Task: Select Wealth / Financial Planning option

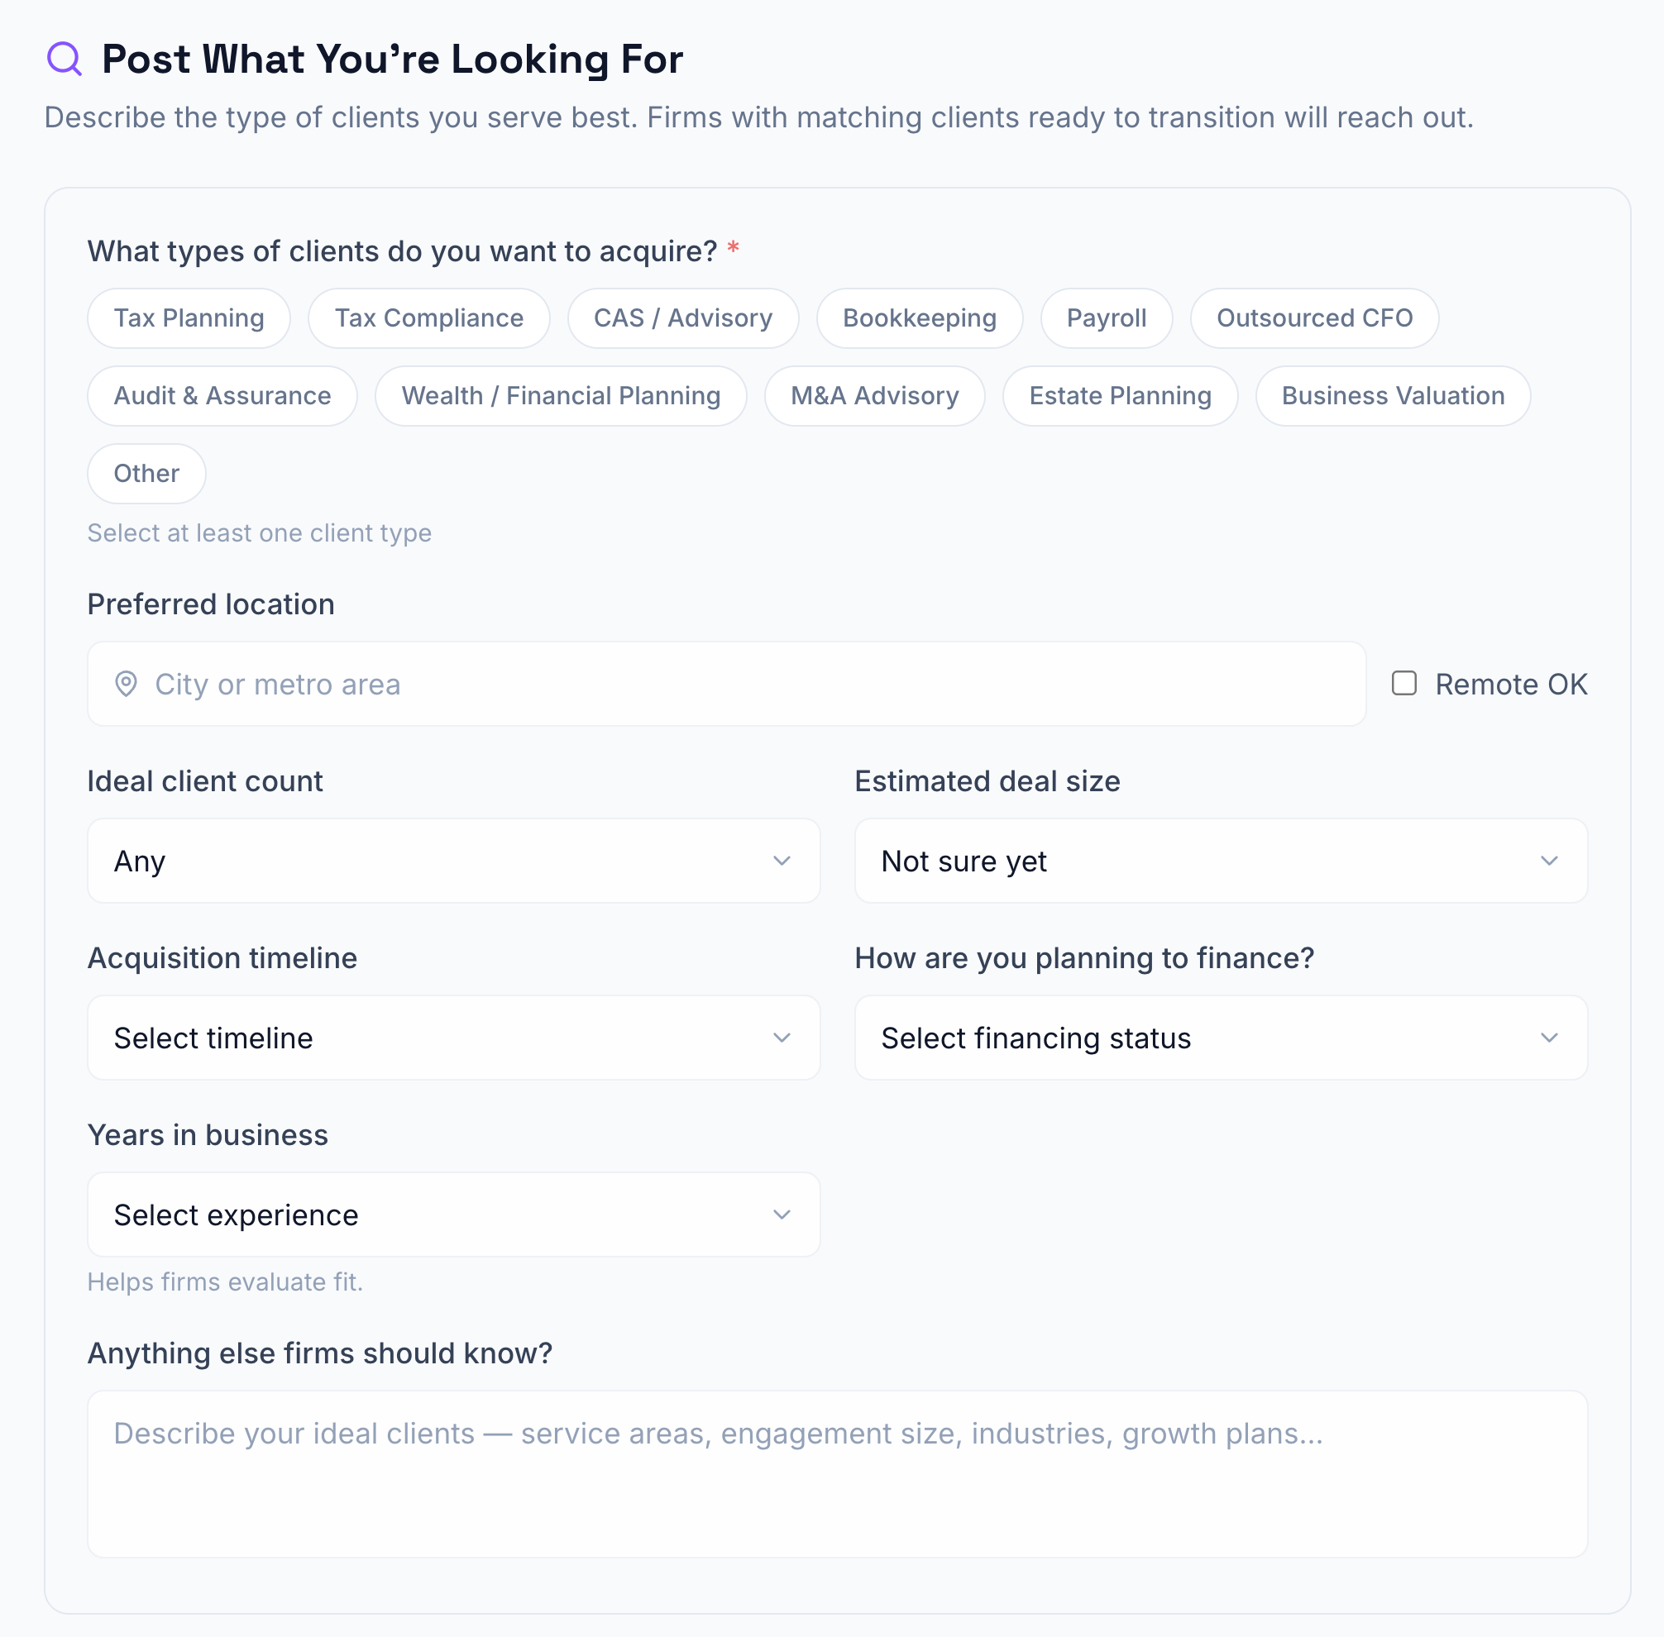Action: tap(560, 395)
